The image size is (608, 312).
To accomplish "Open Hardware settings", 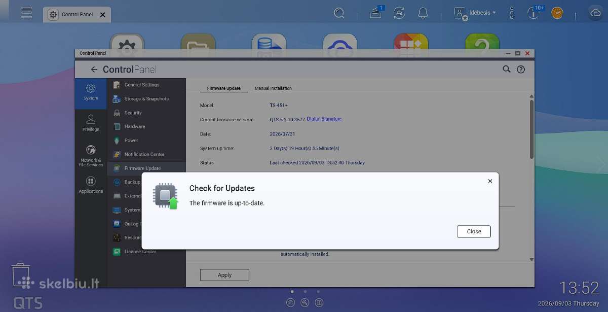I will [146, 126].
